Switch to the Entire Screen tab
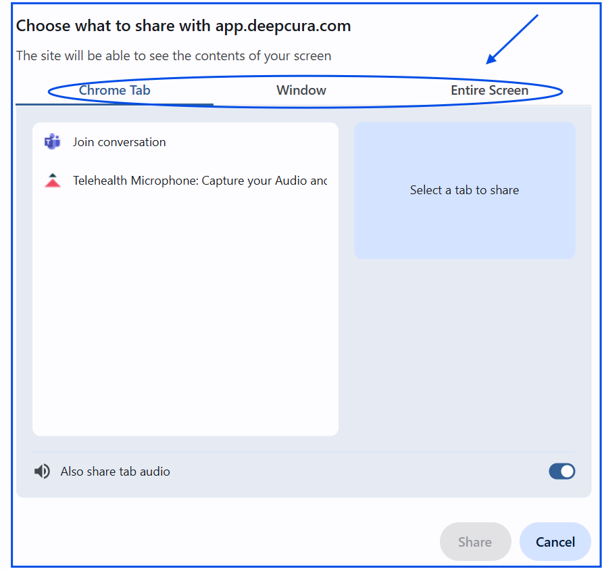 490,91
